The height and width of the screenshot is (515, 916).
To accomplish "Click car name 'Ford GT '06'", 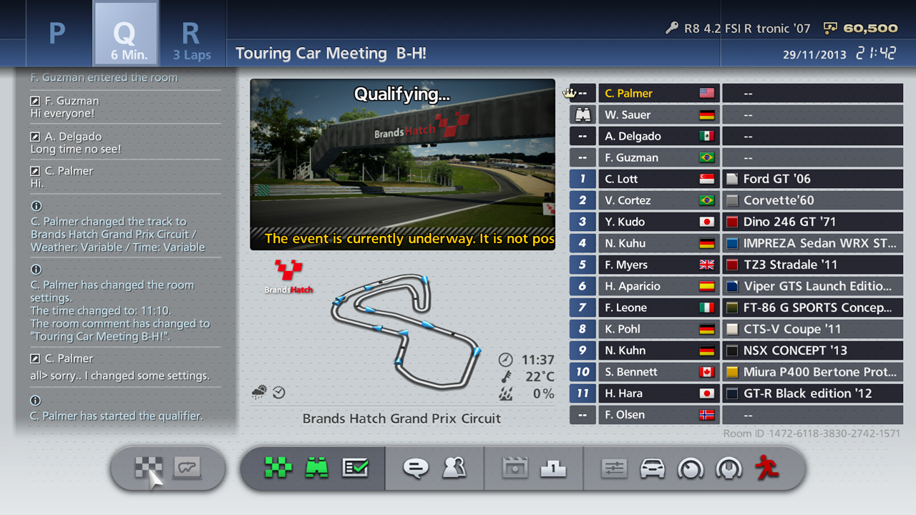I will (x=777, y=179).
